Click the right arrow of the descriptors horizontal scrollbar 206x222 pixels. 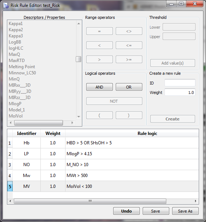pyautogui.click(x=72, y=123)
